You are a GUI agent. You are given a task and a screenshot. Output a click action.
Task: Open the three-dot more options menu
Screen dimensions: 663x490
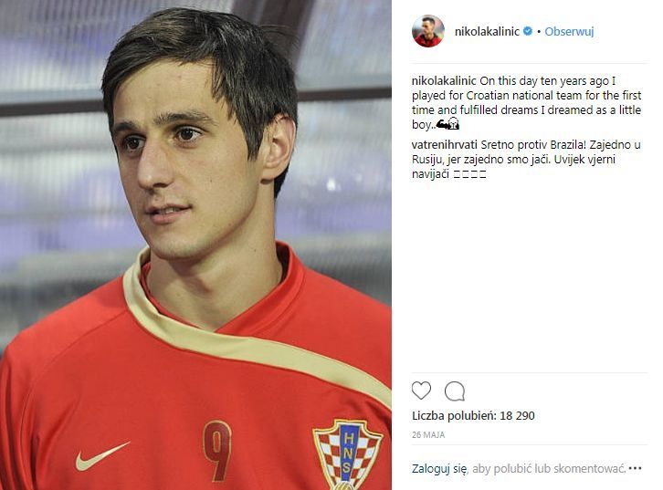point(635,468)
